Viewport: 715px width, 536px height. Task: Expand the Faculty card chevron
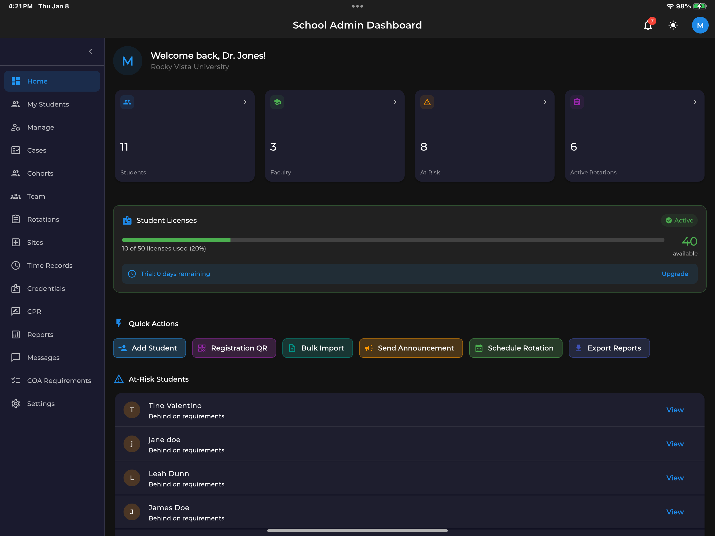(395, 102)
